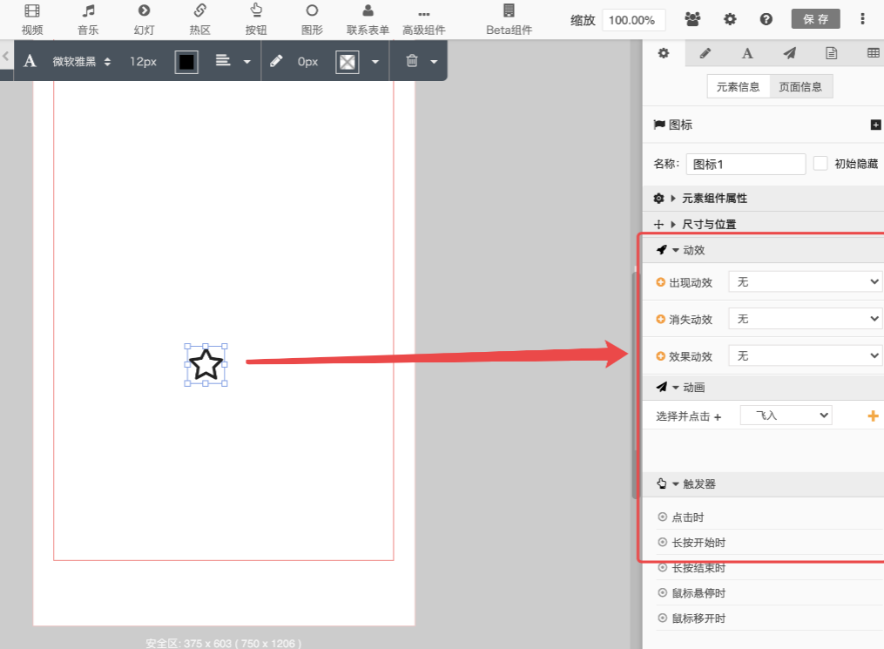Insert music with the 音乐 icon

88,11
